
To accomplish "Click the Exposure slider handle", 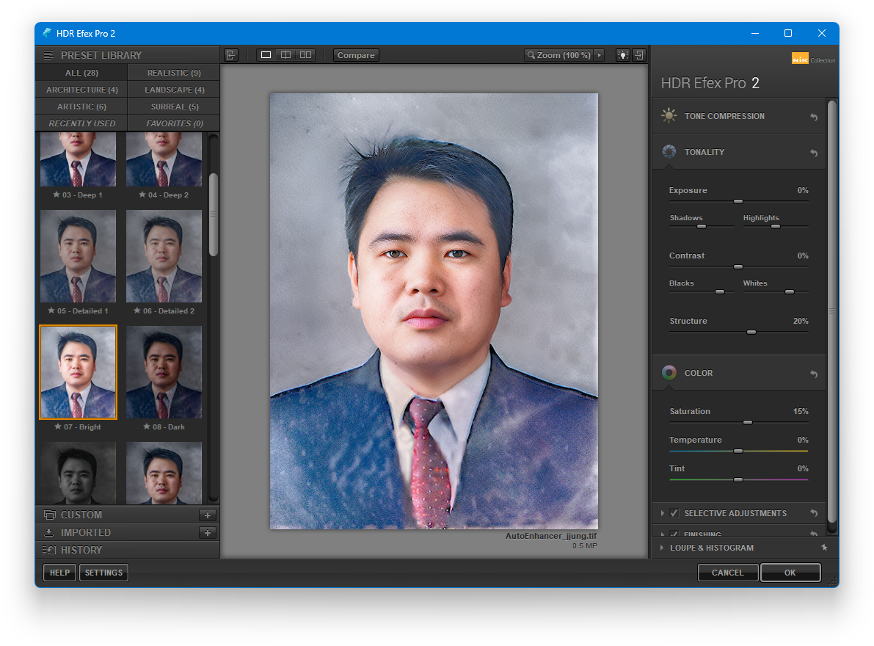I will point(738,201).
